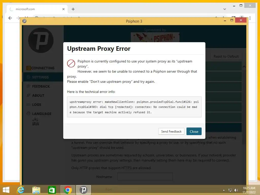This screenshot has width=260, height=195.
Task: Open the Chrome three-dot menu
Action: point(250,18)
